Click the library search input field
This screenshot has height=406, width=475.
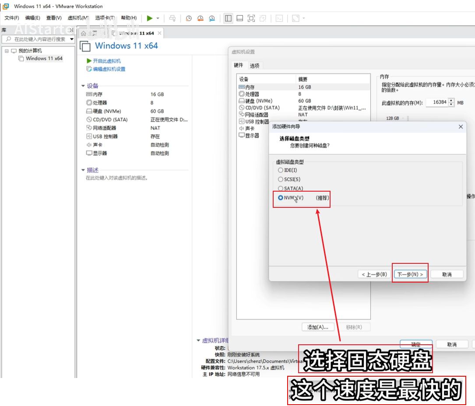39,39
